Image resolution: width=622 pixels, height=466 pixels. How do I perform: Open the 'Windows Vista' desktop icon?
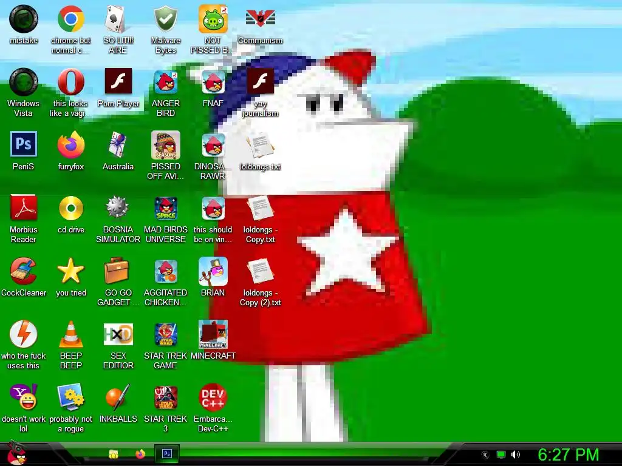coord(24,82)
